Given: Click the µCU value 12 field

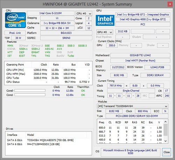Looking at the screenshot, I should (x=89, y=28).
